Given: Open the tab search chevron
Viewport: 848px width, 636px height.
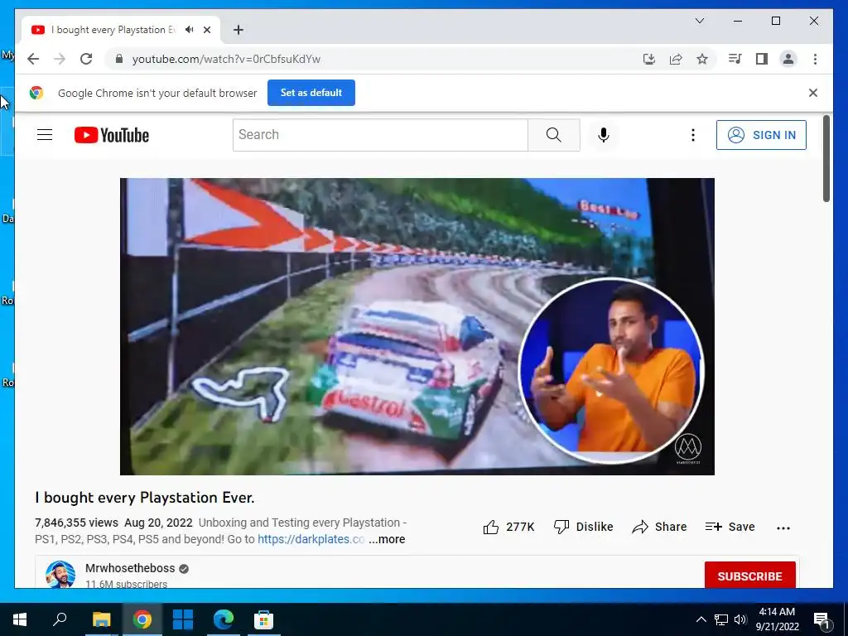Looking at the screenshot, I should coord(699,21).
